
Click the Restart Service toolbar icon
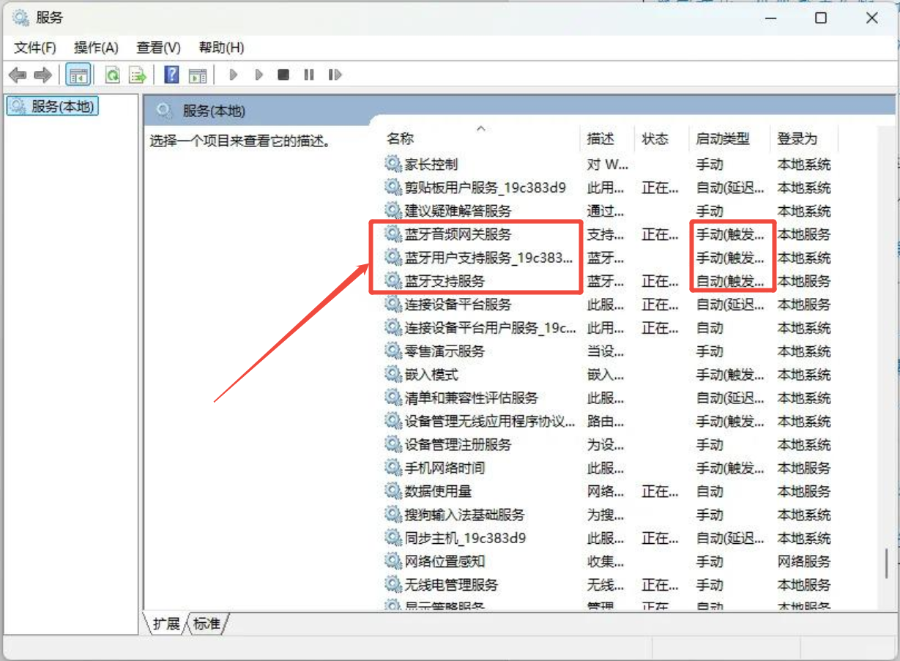click(x=335, y=75)
